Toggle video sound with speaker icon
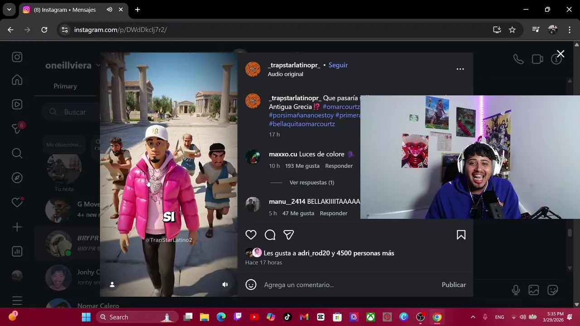 point(225,284)
